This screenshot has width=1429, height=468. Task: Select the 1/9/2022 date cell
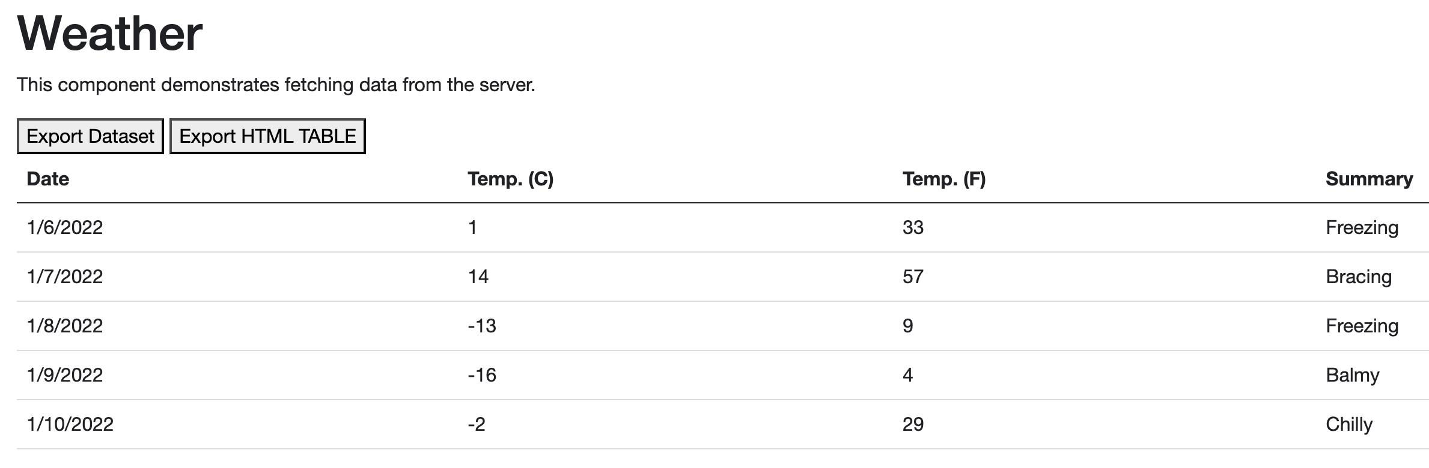tap(65, 375)
